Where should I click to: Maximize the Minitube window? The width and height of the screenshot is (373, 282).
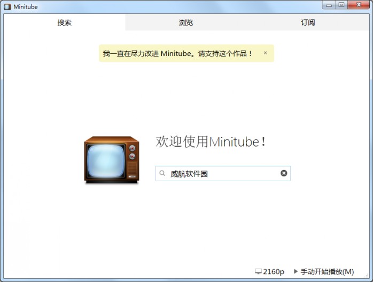click(341, 5)
